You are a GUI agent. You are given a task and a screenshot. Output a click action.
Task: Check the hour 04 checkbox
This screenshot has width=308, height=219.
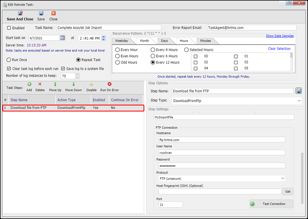point(195,68)
